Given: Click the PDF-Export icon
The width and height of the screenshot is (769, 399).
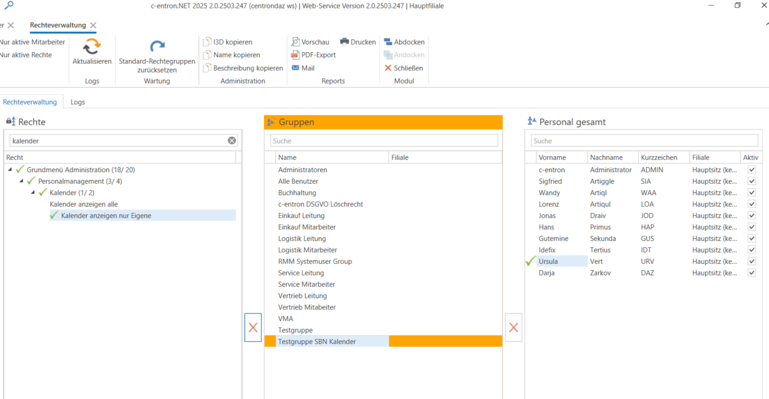Looking at the screenshot, I should [295, 55].
